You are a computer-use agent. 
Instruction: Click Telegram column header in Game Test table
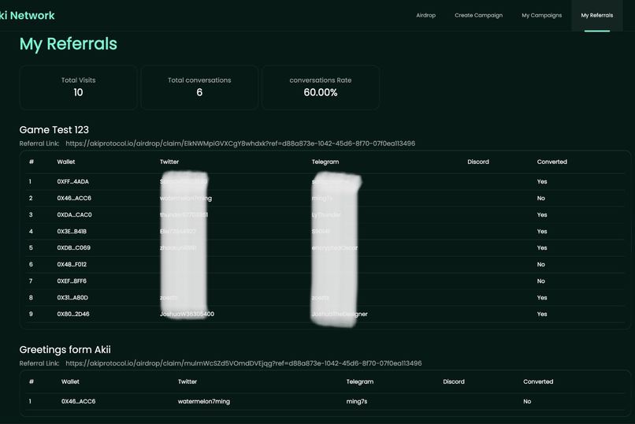325,162
